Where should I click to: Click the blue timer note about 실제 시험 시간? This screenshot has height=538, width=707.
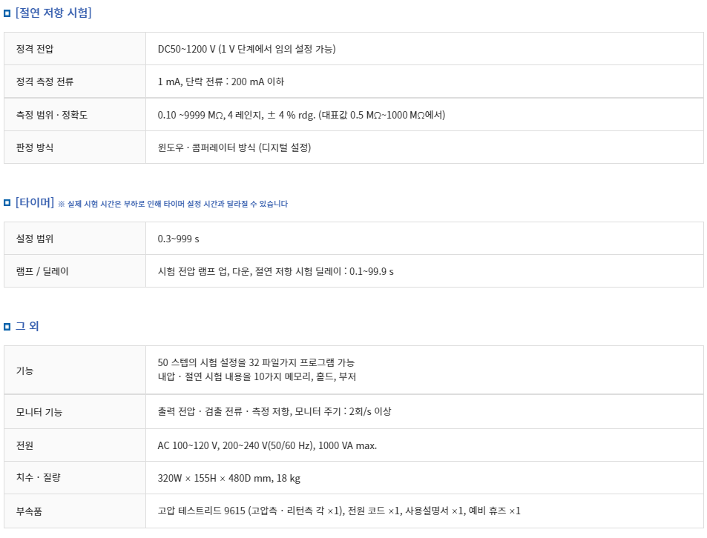[173, 204]
